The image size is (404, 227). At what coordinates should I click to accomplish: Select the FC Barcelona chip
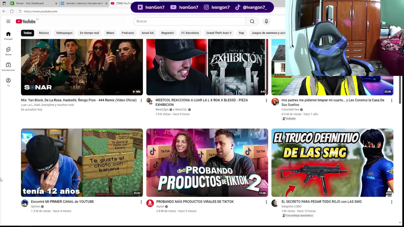click(190, 33)
